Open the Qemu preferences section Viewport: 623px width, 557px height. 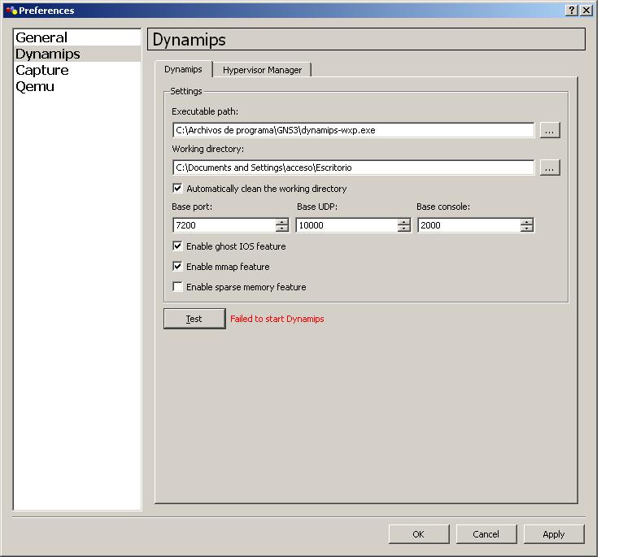pyautogui.click(x=35, y=87)
